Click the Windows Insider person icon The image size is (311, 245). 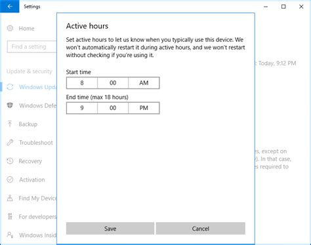click(x=10, y=235)
